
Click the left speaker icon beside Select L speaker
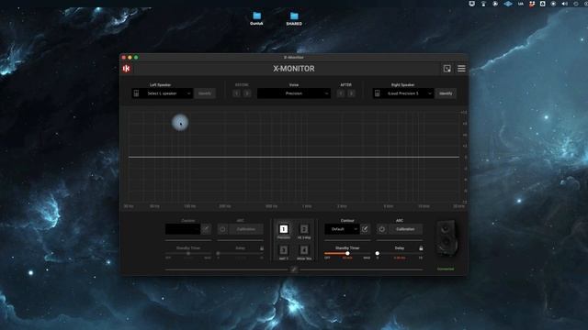(x=136, y=93)
